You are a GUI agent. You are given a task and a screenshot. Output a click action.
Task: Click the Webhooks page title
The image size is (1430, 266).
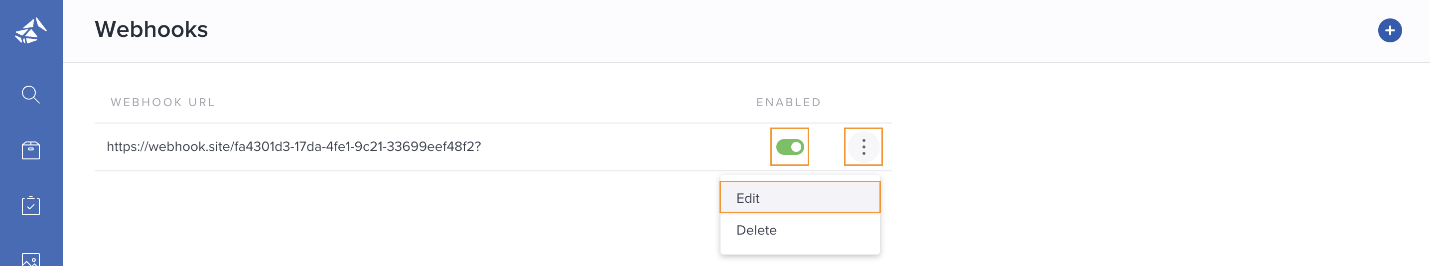(151, 29)
